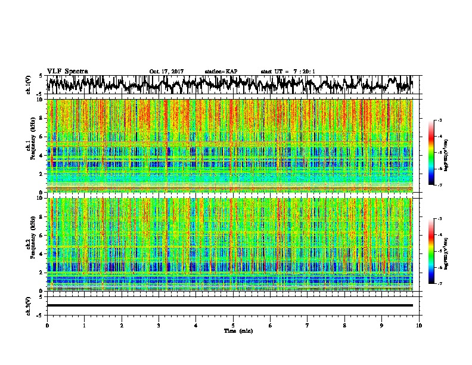Click the "VLF Spectra" title text
Image resolution: width=472 pixels, height=365 pixels.
click(67, 72)
